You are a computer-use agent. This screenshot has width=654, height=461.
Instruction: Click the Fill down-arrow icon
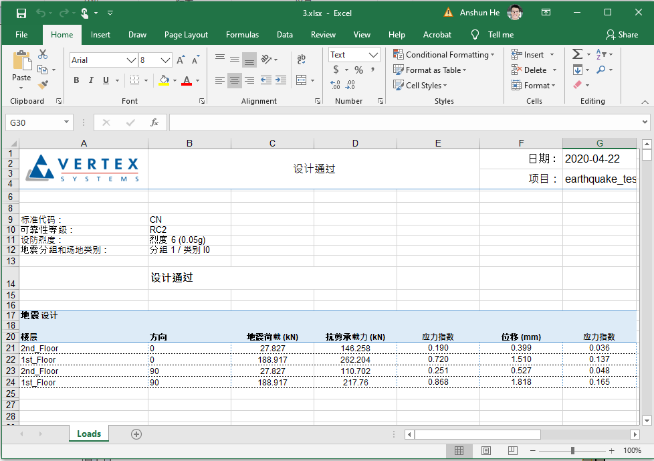[x=577, y=70]
